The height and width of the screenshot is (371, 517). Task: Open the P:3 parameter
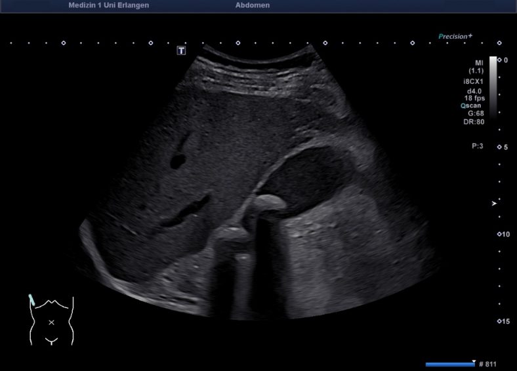[x=477, y=146]
